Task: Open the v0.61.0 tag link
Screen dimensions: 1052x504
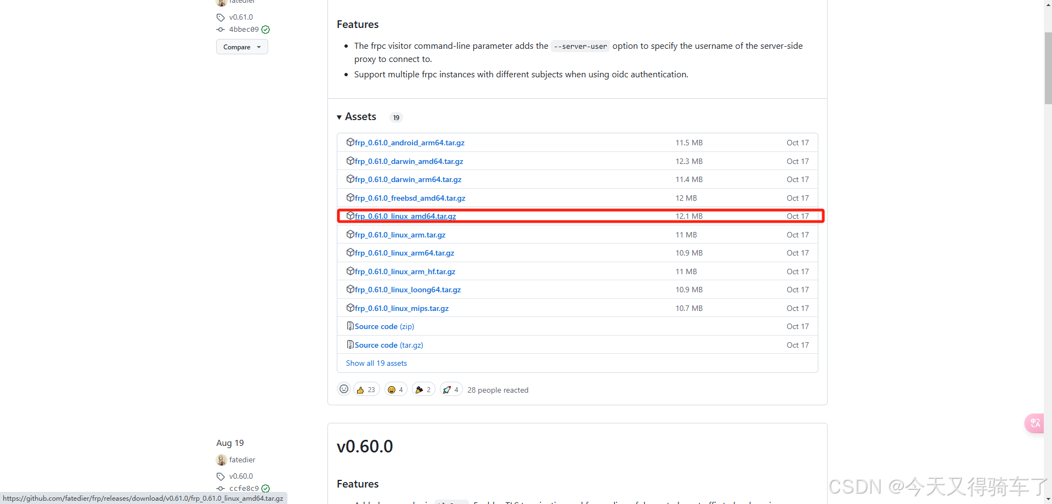Action: (241, 17)
